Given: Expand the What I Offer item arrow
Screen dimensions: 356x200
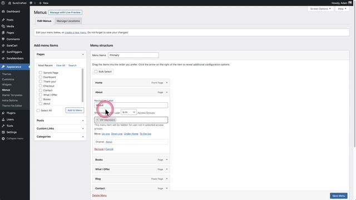Looking at the screenshot, I should (167, 169).
